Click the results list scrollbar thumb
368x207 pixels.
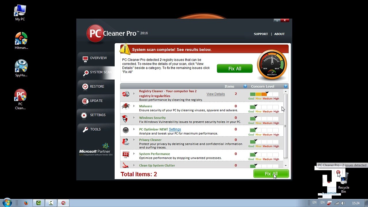point(286,126)
